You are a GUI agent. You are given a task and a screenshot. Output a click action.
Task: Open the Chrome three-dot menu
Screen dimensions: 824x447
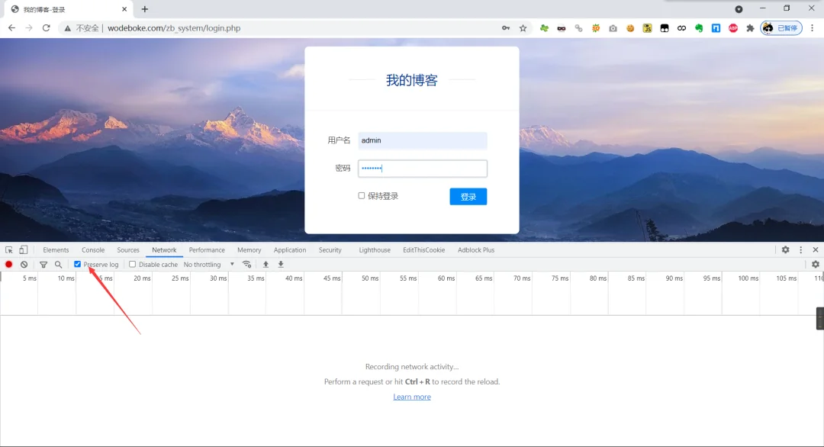pos(812,27)
